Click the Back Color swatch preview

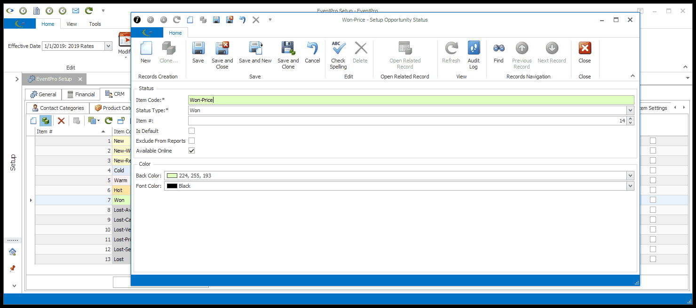point(172,176)
